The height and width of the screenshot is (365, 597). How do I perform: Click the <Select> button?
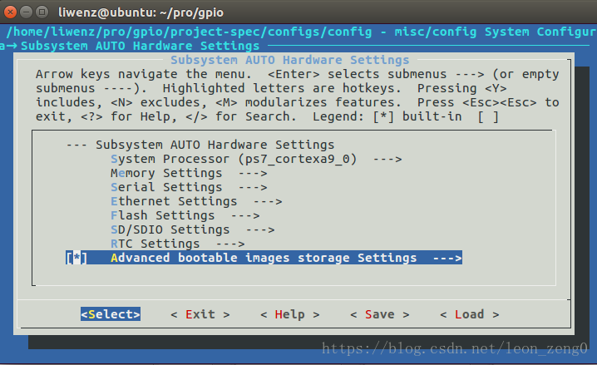[x=111, y=314]
